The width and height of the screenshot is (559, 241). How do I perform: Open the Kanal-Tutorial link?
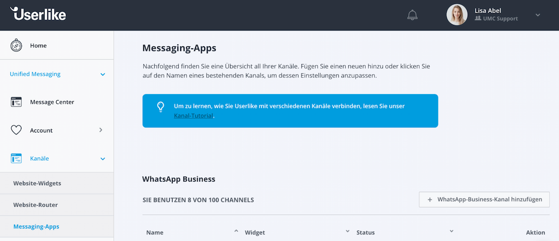point(193,116)
